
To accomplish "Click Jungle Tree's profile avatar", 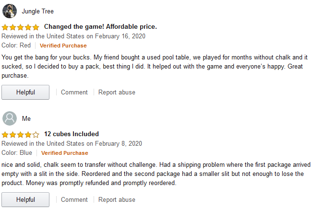I will pyautogui.click(x=10, y=11).
